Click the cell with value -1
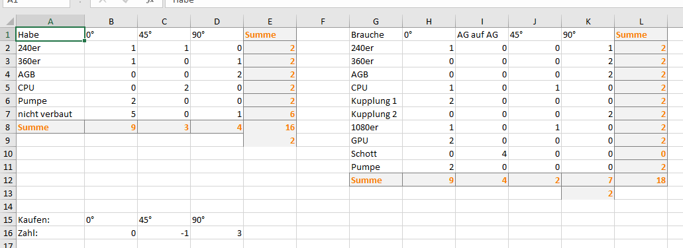Viewport: 683px width, 248px height. [x=164, y=233]
